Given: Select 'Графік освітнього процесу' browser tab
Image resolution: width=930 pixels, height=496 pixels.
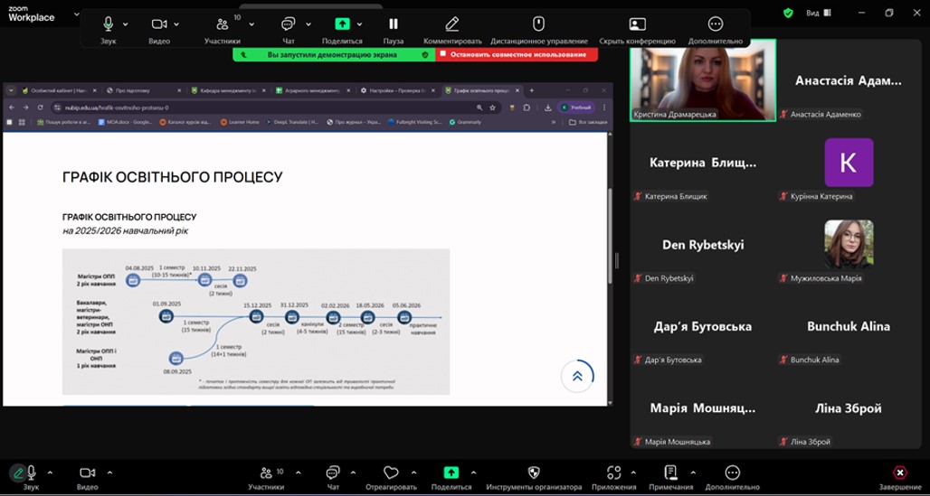Looking at the screenshot, I should 482,90.
